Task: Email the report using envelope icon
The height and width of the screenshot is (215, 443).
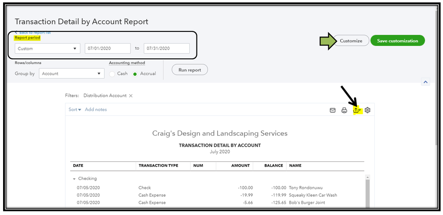Action: pyautogui.click(x=333, y=111)
